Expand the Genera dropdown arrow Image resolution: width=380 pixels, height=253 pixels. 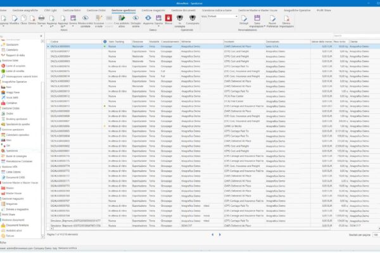pyautogui.click(x=73, y=26)
